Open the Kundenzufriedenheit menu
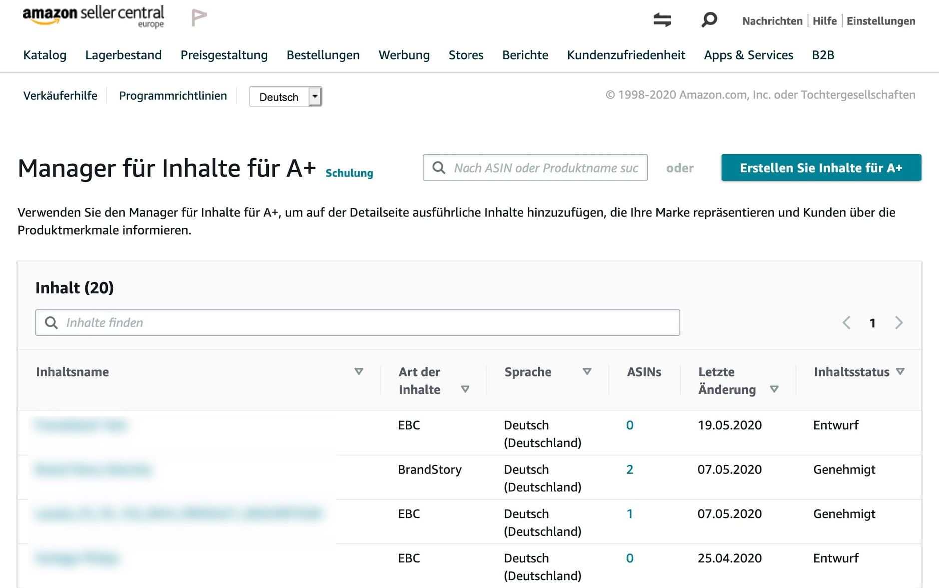The image size is (939, 588). [626, 55]
